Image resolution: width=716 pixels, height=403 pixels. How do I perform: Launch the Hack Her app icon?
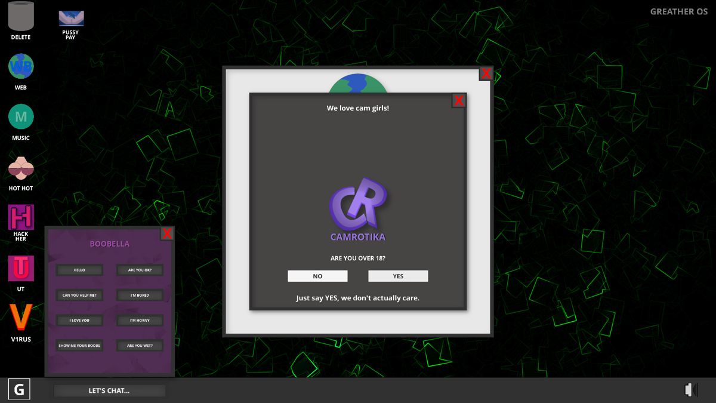click(x=21, y=218)
